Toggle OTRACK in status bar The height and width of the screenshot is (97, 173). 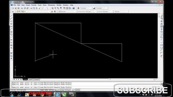[x=68, y=90]
